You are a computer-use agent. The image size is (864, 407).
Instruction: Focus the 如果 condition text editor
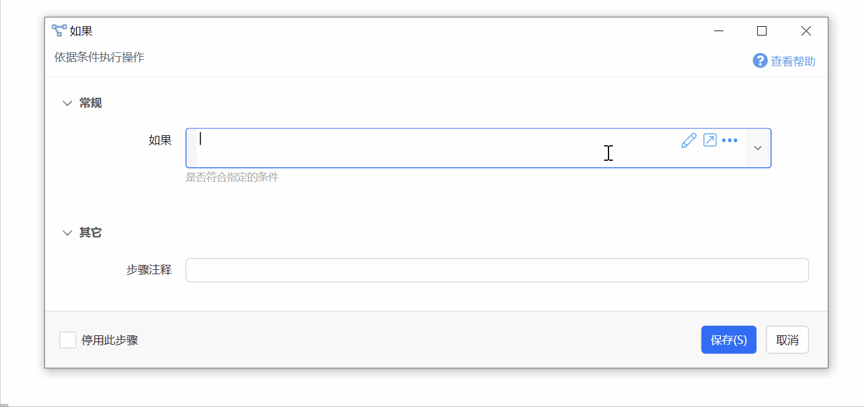(x=437, y=148)
